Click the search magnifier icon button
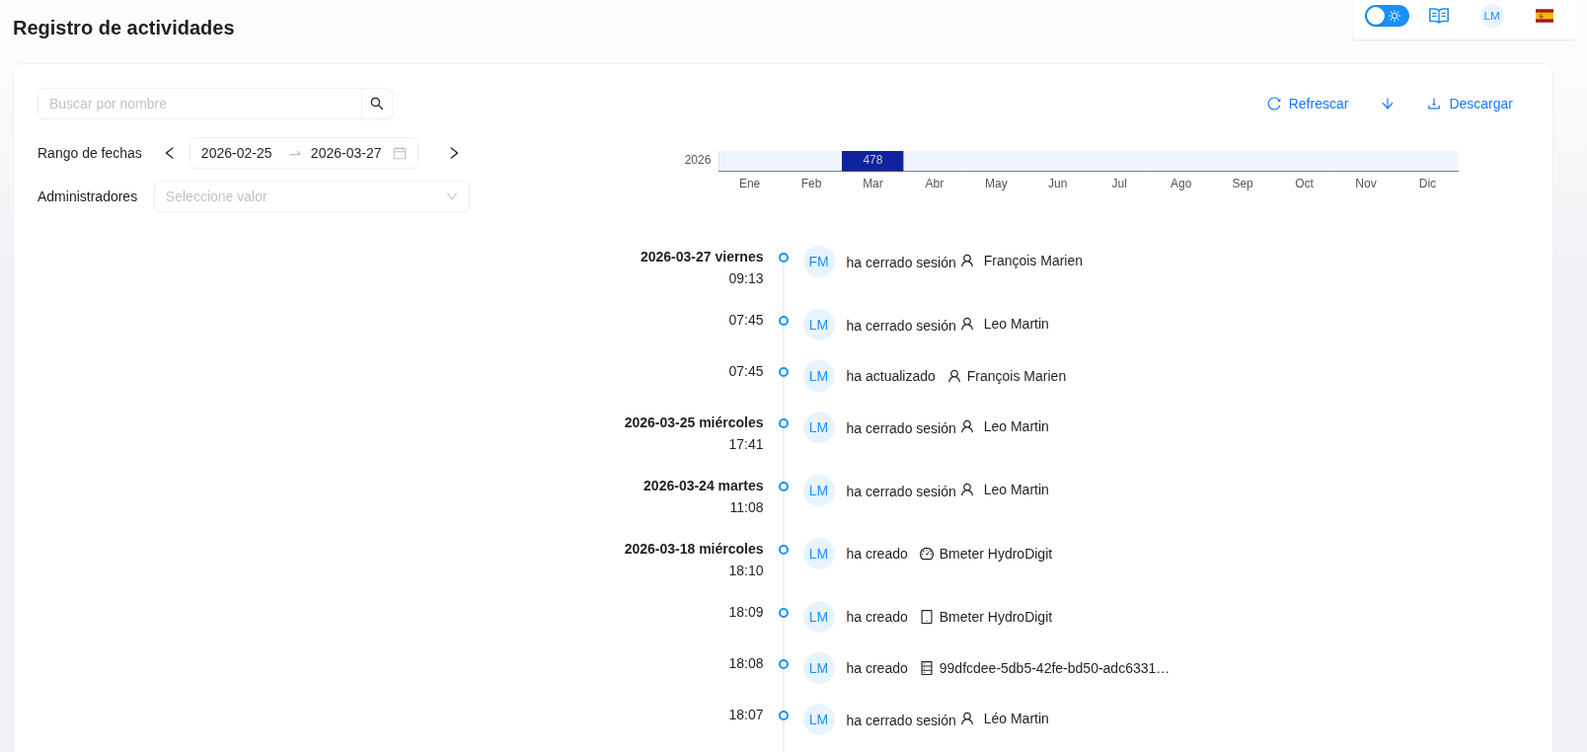This screenshot has width=1587, height=752. point(377,104)
